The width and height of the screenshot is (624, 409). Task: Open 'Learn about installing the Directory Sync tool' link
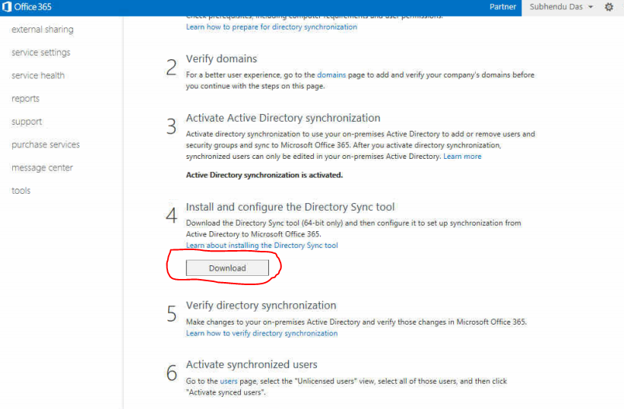pos(262,246)
